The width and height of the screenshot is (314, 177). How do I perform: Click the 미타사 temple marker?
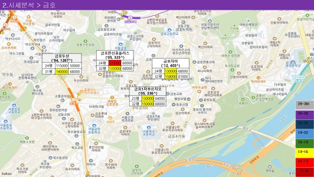(91, 161)
